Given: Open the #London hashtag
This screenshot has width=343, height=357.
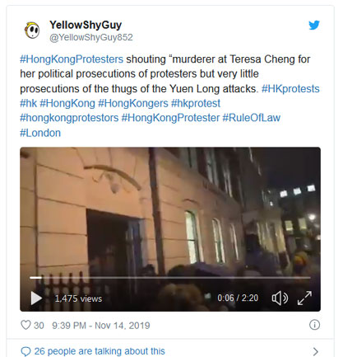Looking at the screenshot, I should click(x=40, y=133).
